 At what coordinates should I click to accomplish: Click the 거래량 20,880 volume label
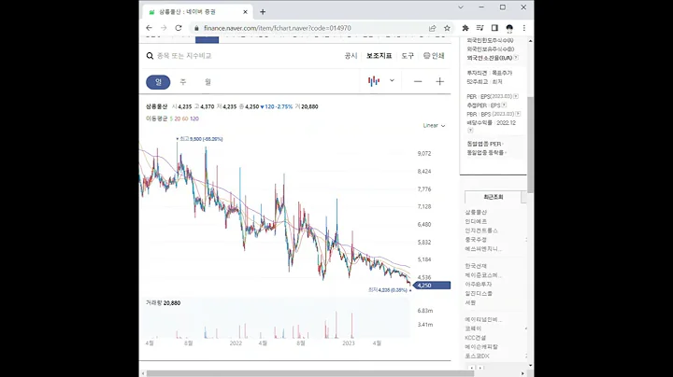point(163,303)
